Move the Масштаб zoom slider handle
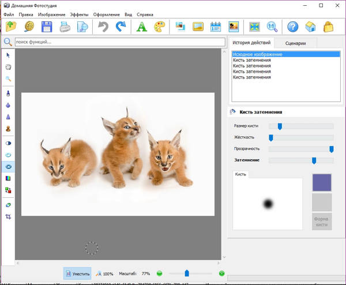The width and height of the screenshot is (346, 285). tap(187, 273)
